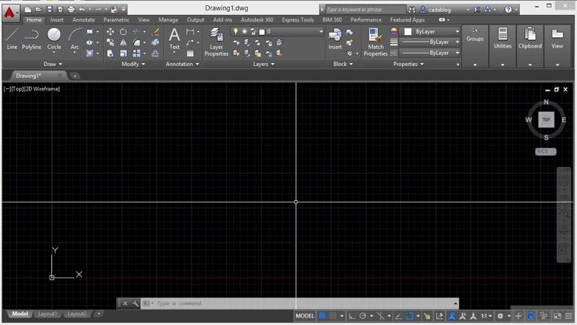Click the application menu A logo
Viewport: 577px width, 325px height.
pos(10,12)
